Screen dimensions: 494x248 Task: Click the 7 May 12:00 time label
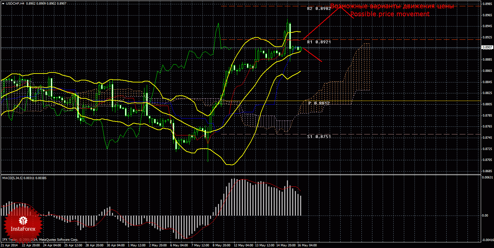pyautogui.click(x=200, y=246)
